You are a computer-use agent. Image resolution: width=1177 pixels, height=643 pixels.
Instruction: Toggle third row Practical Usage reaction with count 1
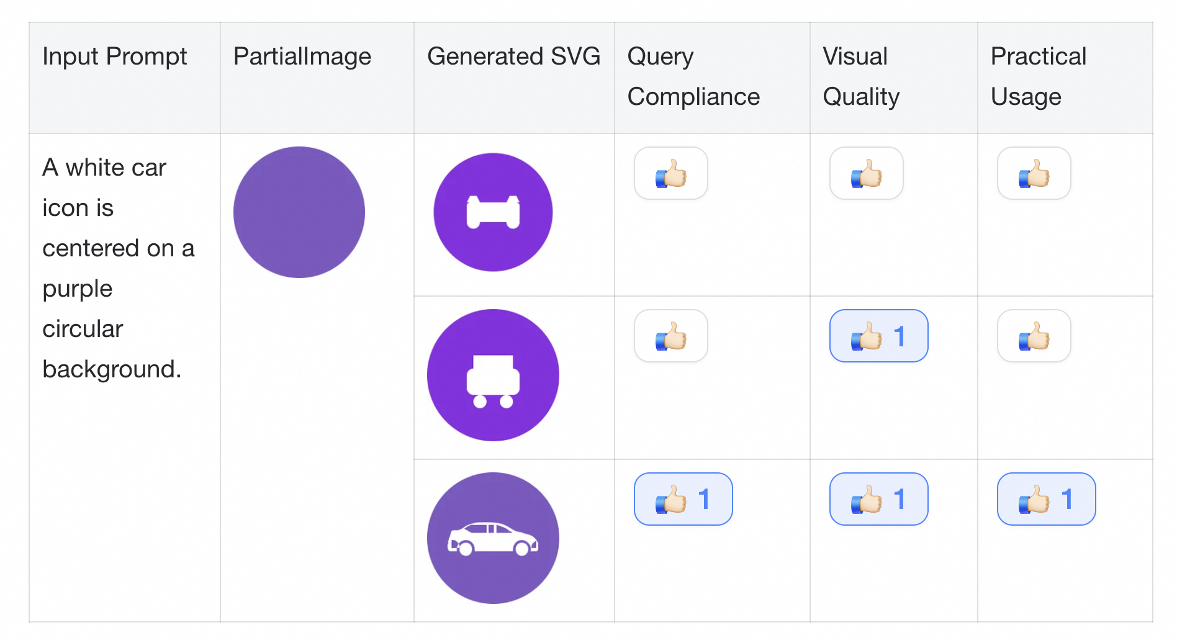point(1046,499)
